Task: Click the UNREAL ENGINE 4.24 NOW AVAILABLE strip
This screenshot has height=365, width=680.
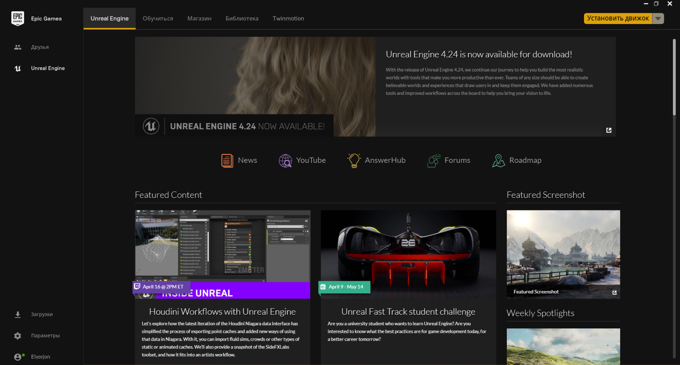Action: (x=234, y=126)
